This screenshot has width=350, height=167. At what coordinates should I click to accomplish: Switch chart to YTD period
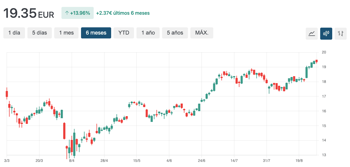point(123,33)
